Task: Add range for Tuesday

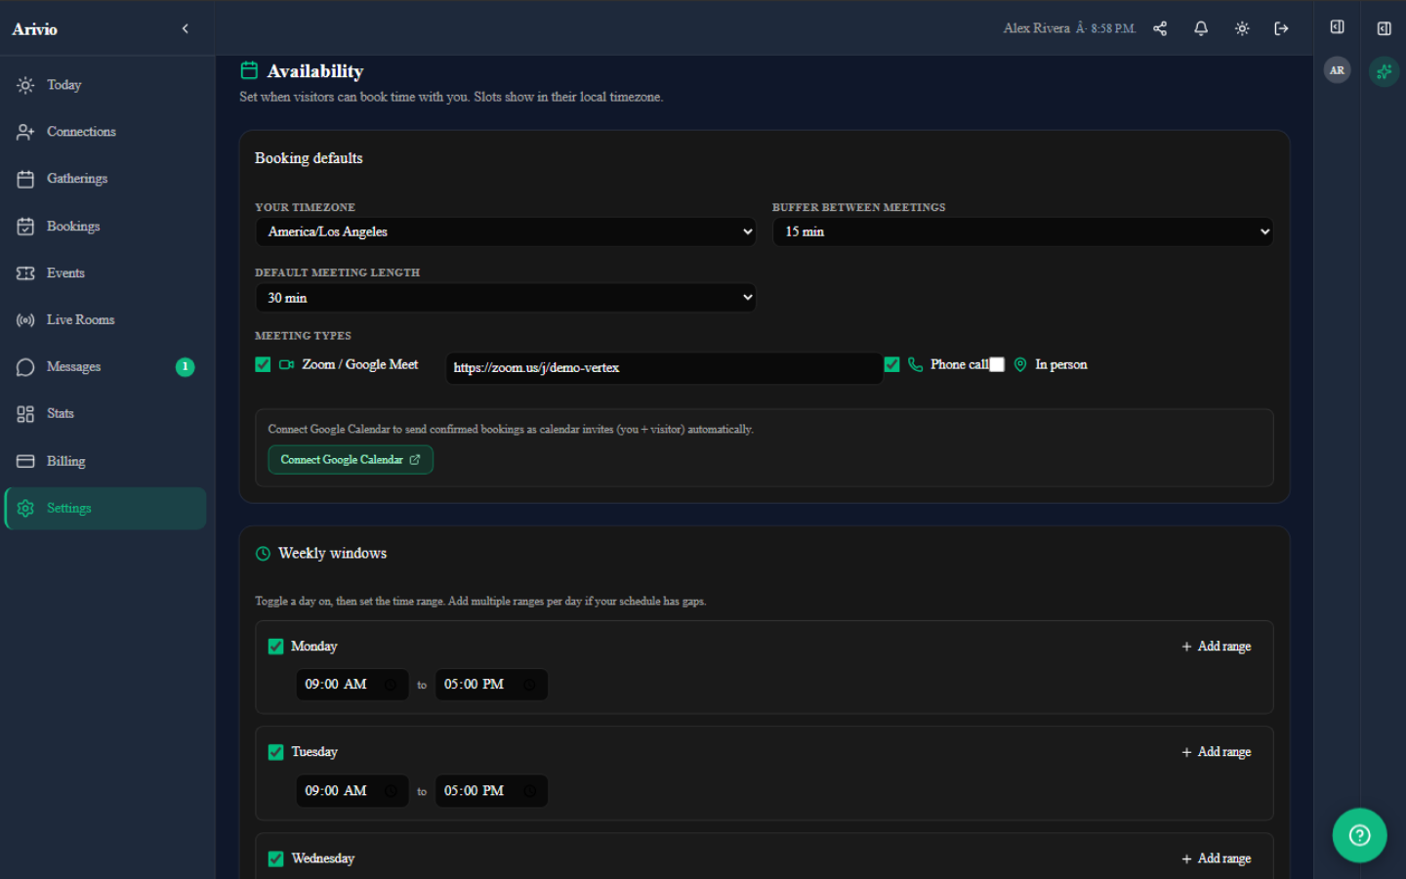Action: [x=1216, y=752]
